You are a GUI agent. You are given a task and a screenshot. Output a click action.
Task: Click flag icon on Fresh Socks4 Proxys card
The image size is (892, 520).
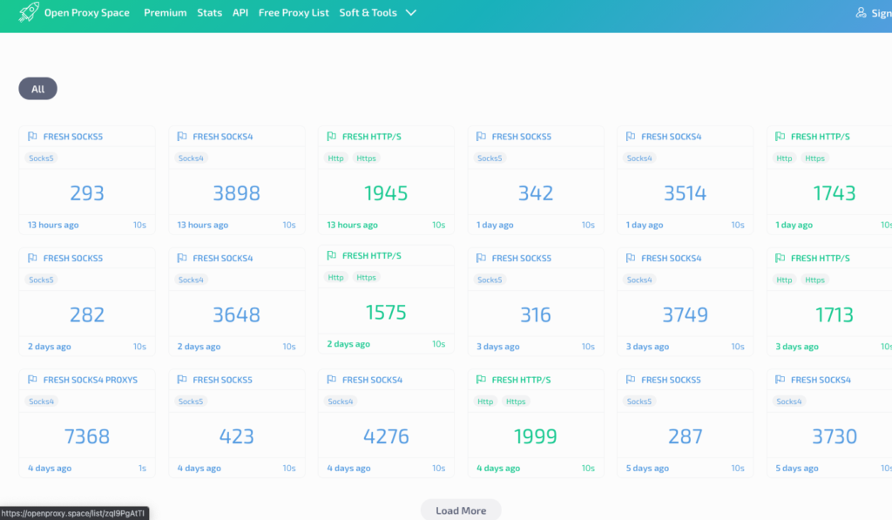coord(32,380)
